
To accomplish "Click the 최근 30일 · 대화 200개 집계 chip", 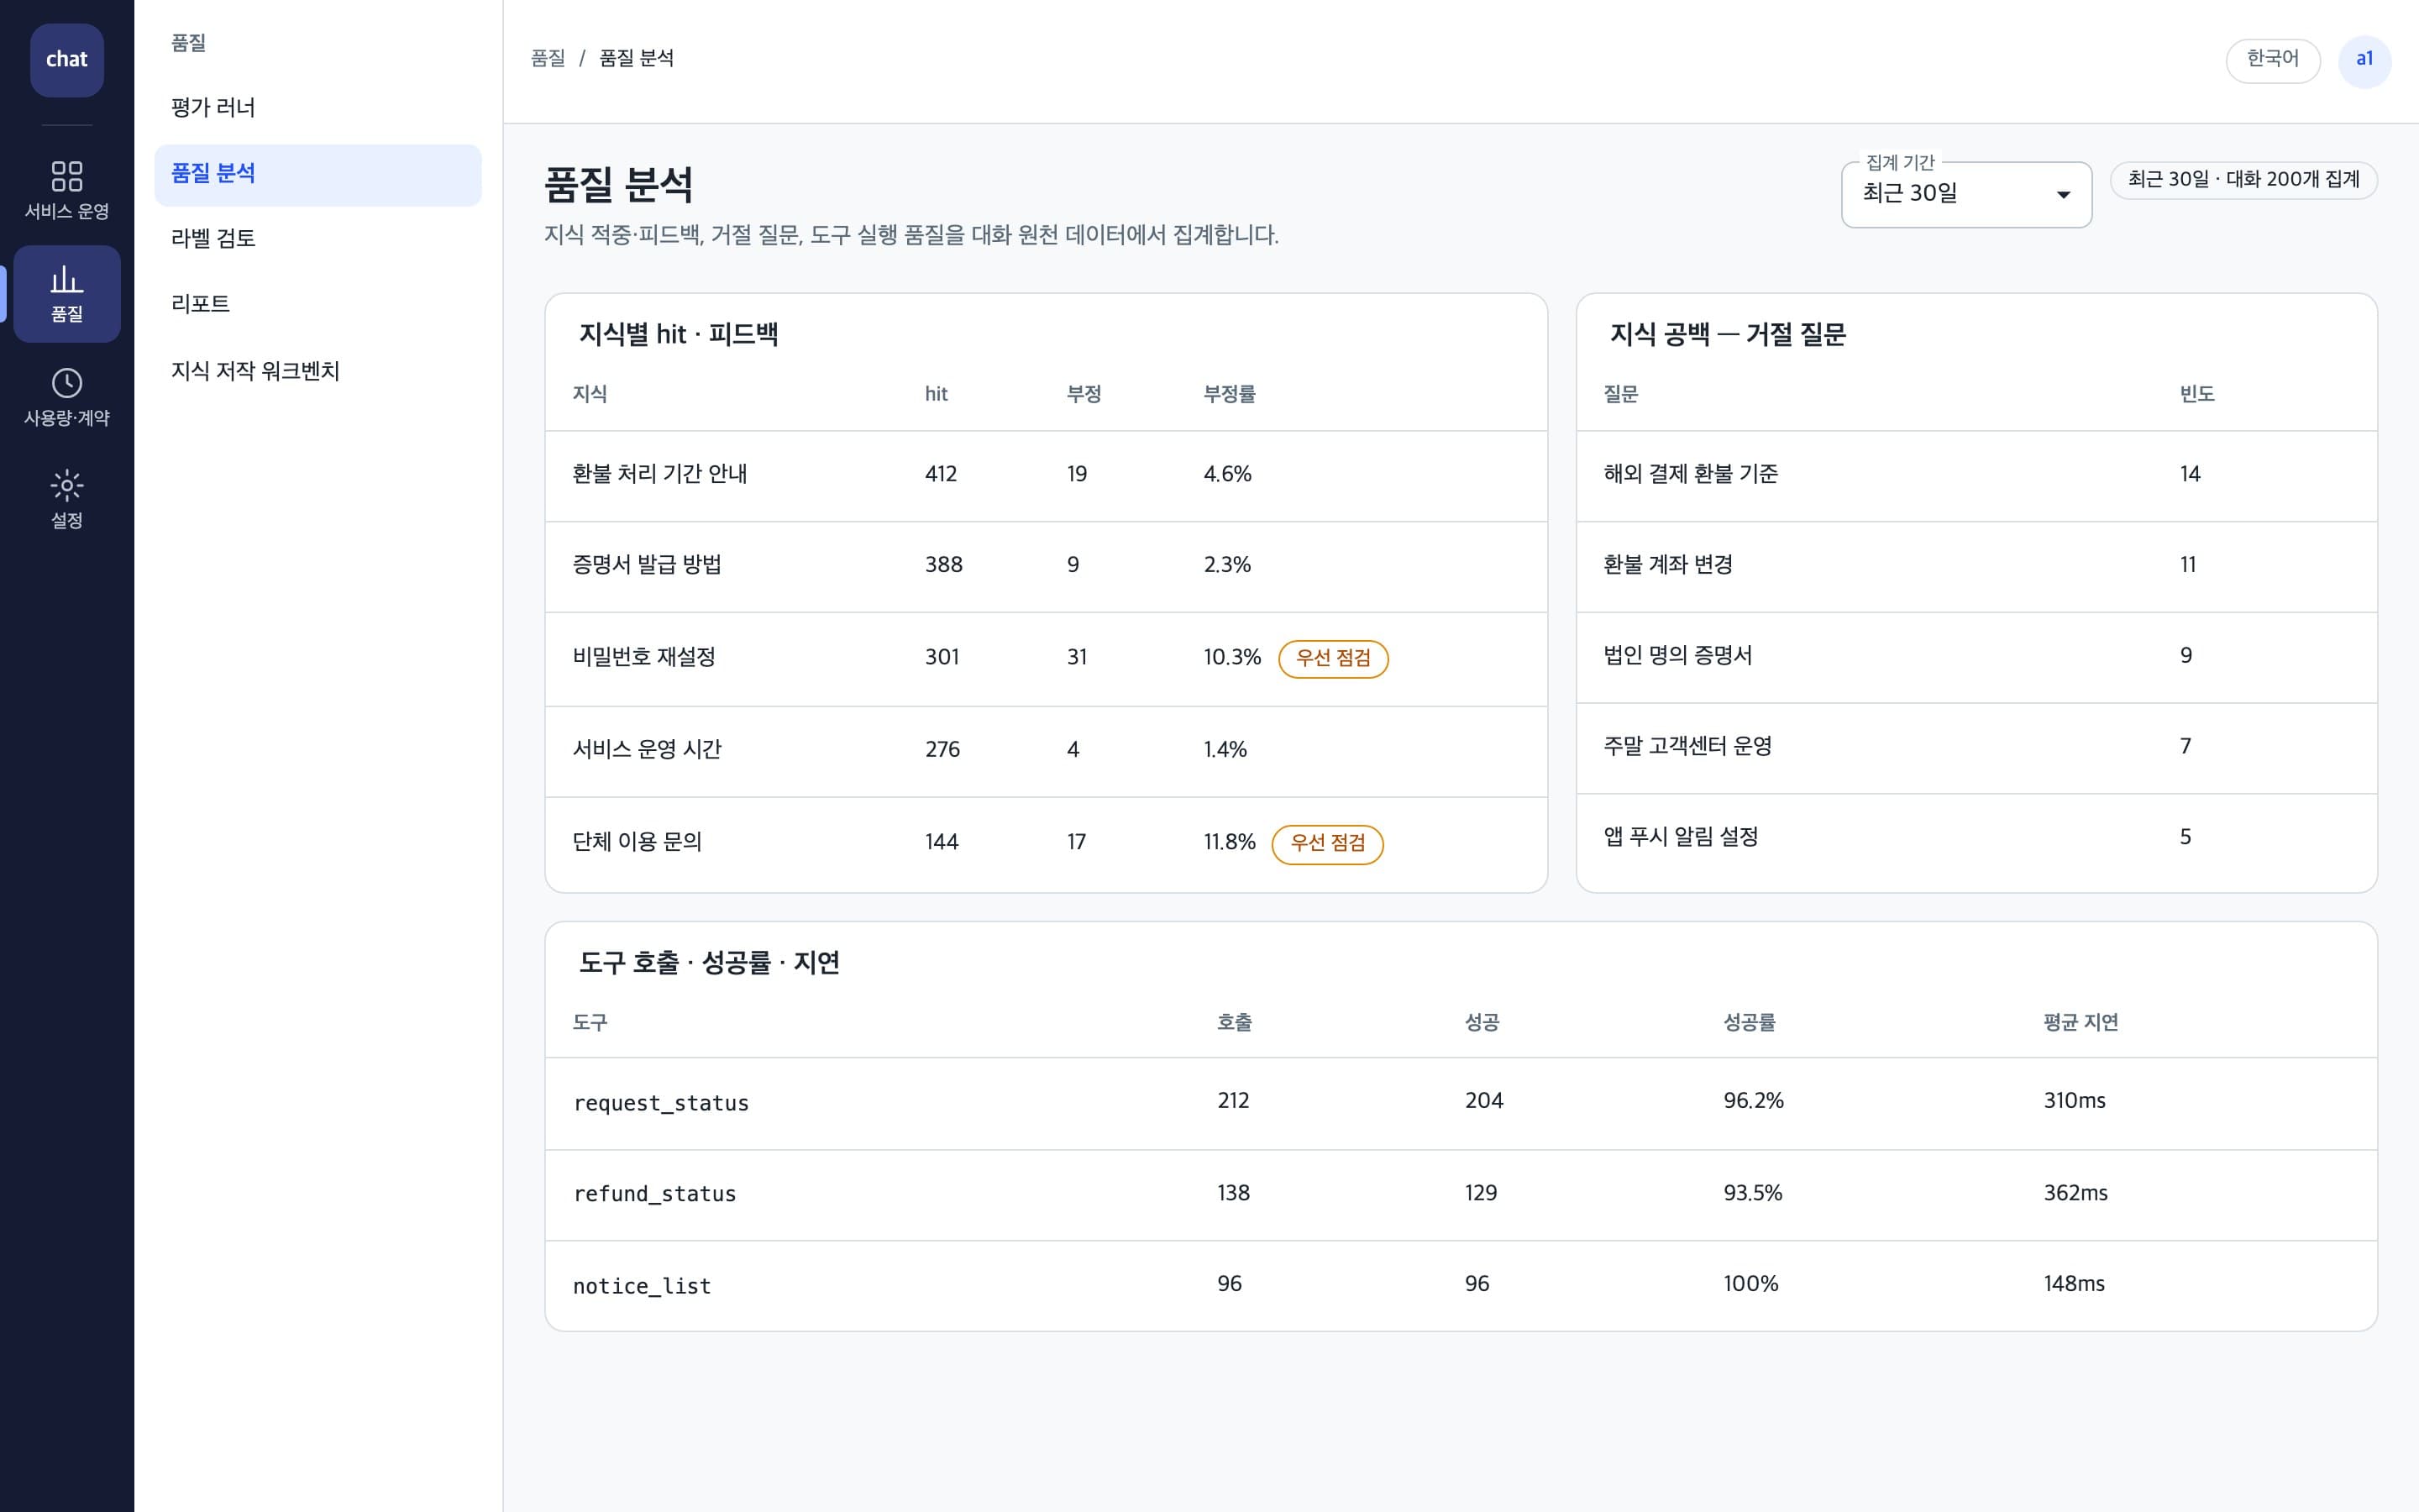I will [x=2243, y=180].
